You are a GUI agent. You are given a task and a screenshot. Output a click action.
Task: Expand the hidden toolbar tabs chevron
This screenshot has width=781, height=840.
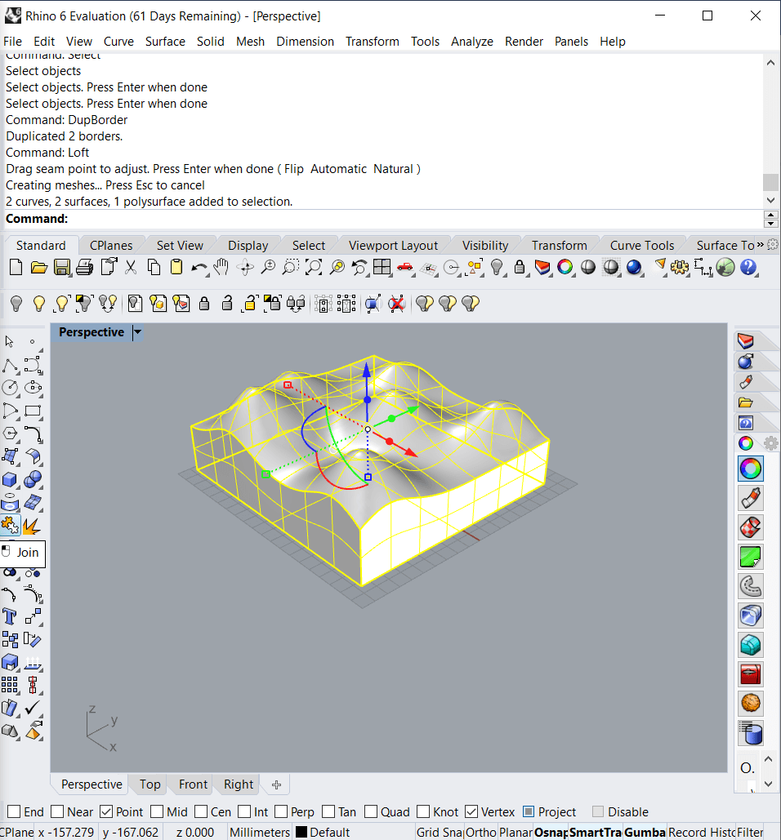pyautogui.click(x=761, y=245)
